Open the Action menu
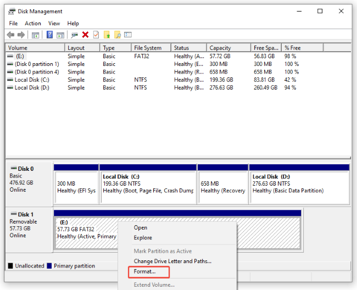 tap(33, 24)
